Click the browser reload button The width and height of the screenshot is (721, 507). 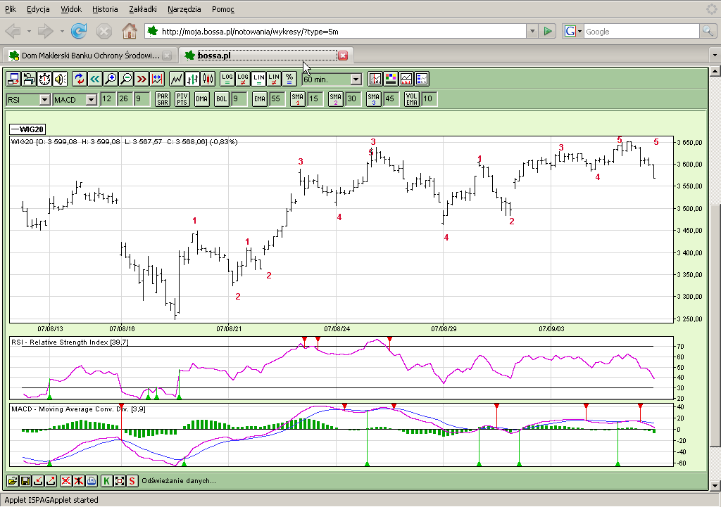click(79, 31)
